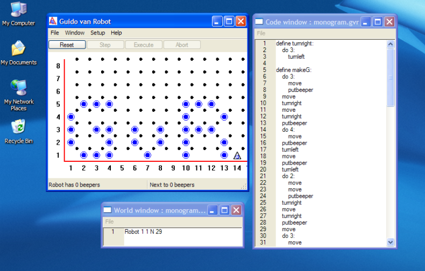
Task: Click the Step button
Action: click(x=105, y=45)
